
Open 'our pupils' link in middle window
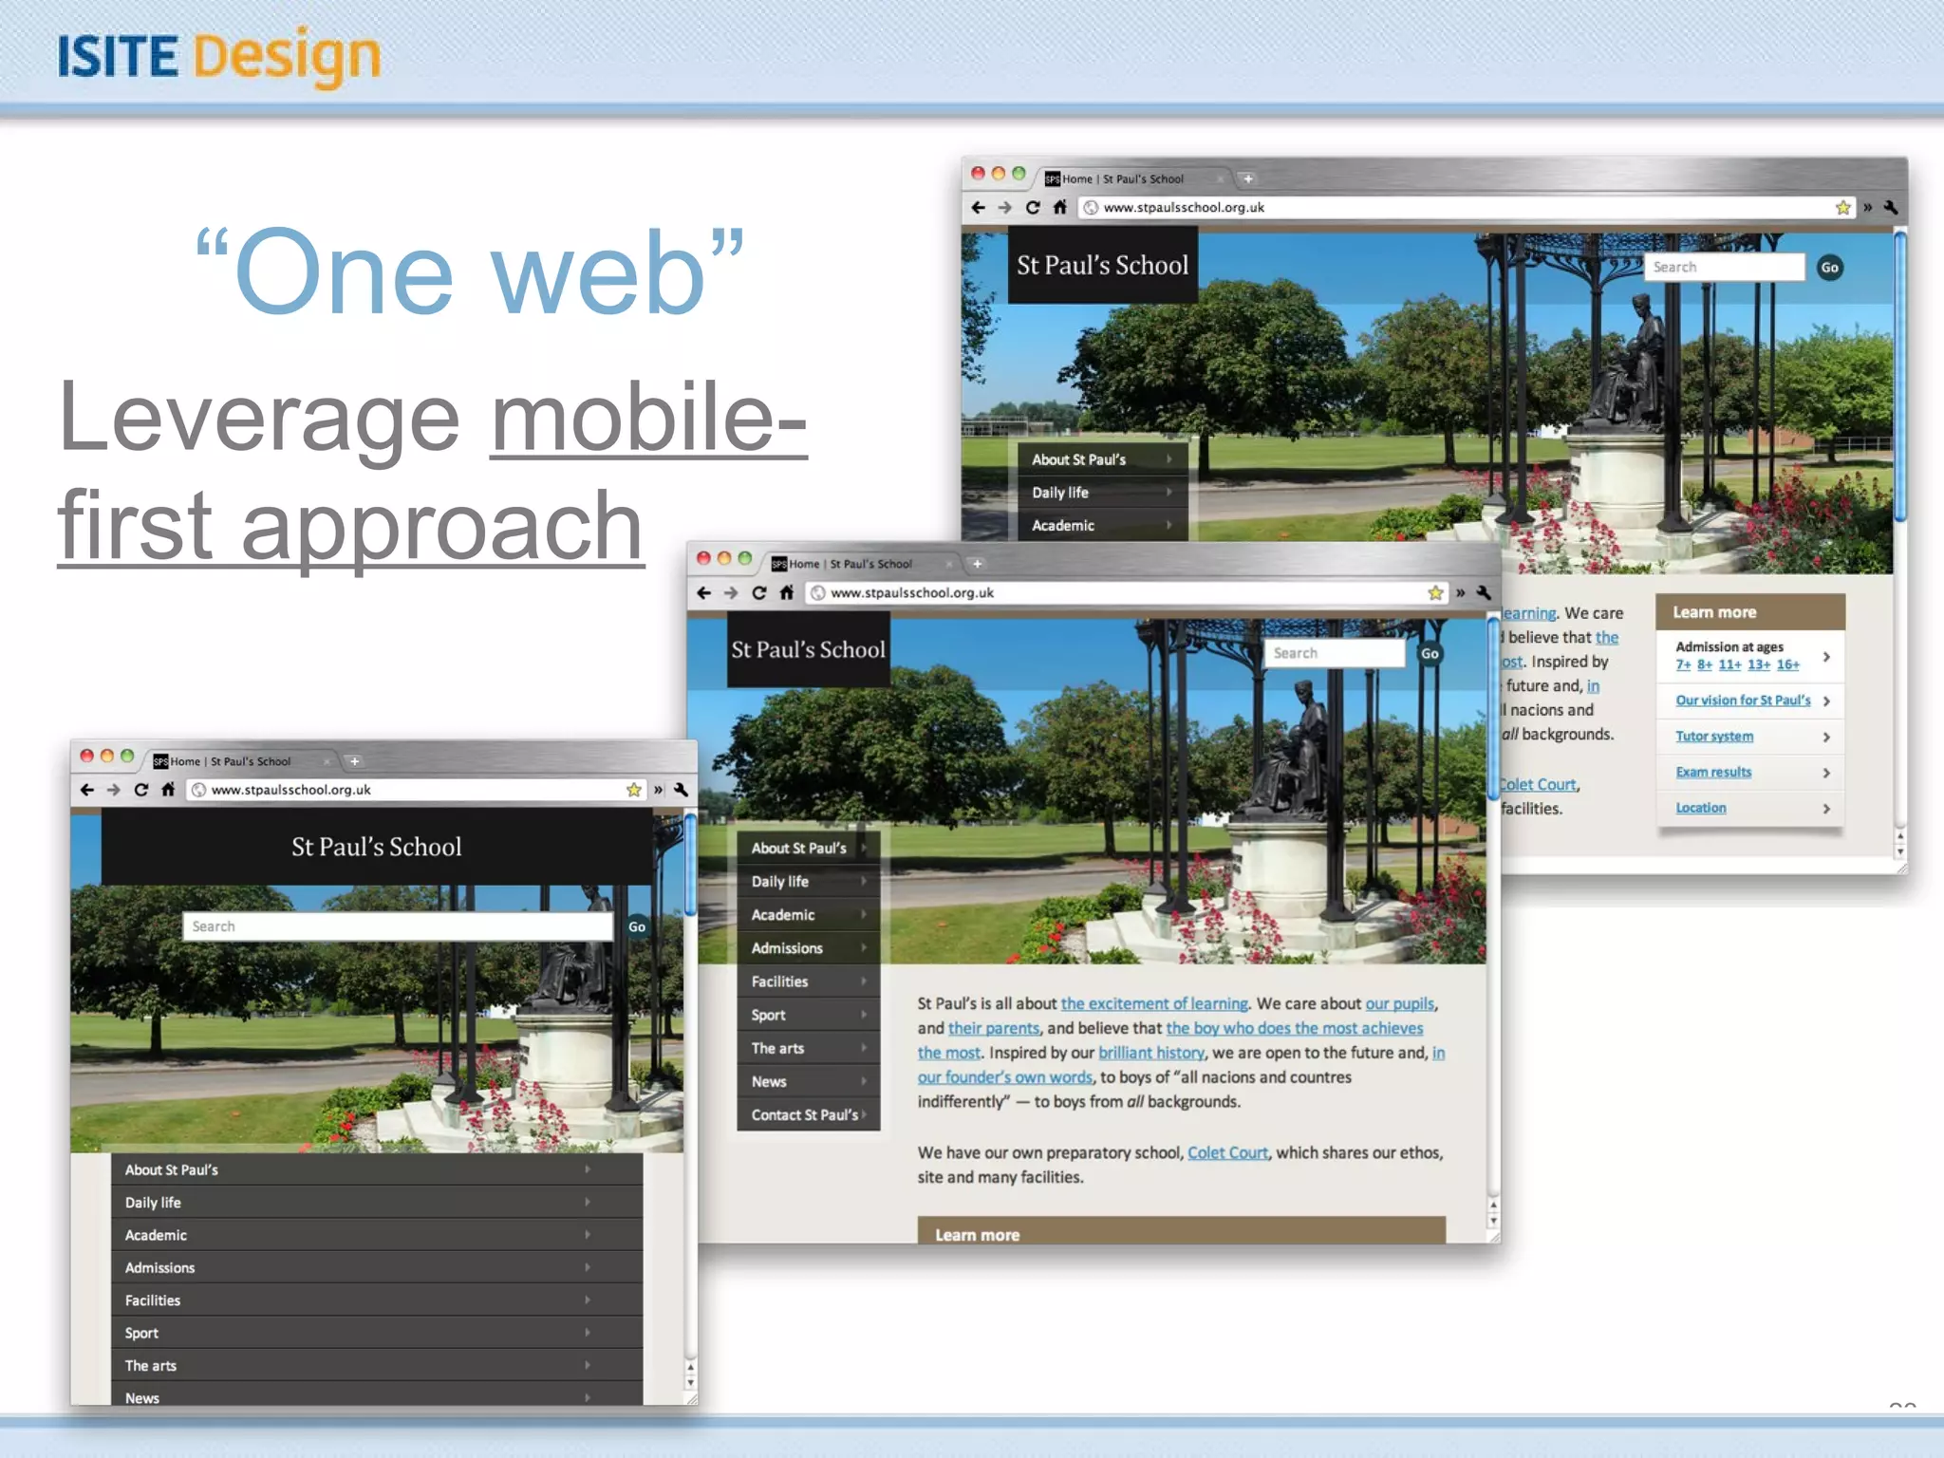point(1400,1003)
